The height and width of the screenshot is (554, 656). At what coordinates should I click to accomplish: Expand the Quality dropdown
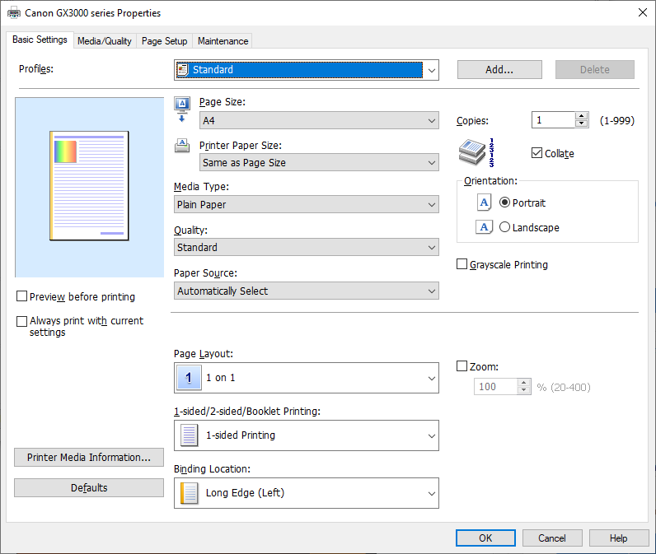click(x=307, y=247)
